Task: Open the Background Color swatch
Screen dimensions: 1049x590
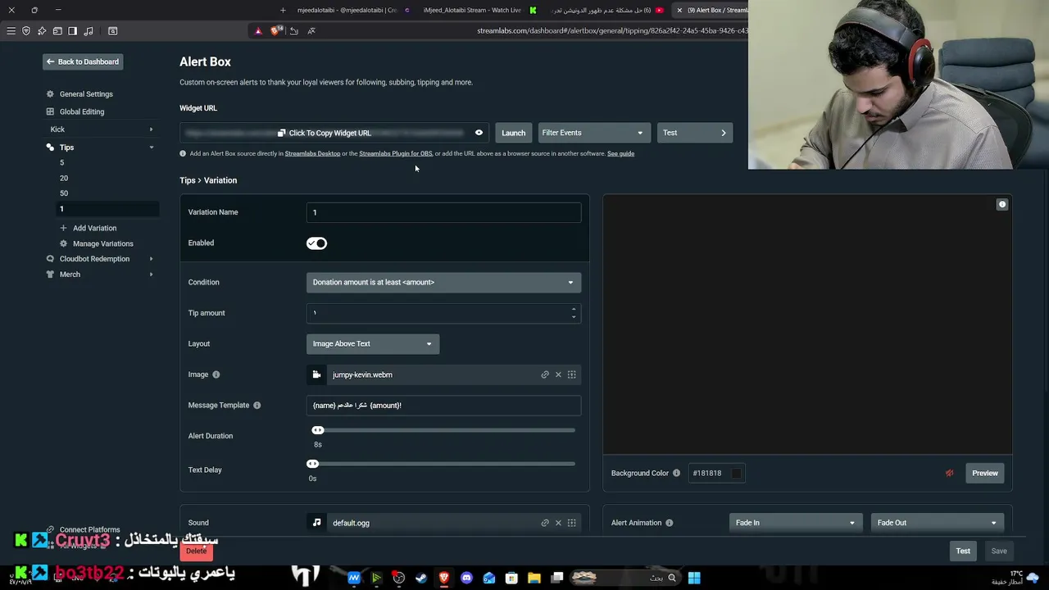Action: [736, 473]
